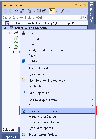This screenshot has height=139, width=103.
Task: Expand the nested child node arrow
Action: 14,52
